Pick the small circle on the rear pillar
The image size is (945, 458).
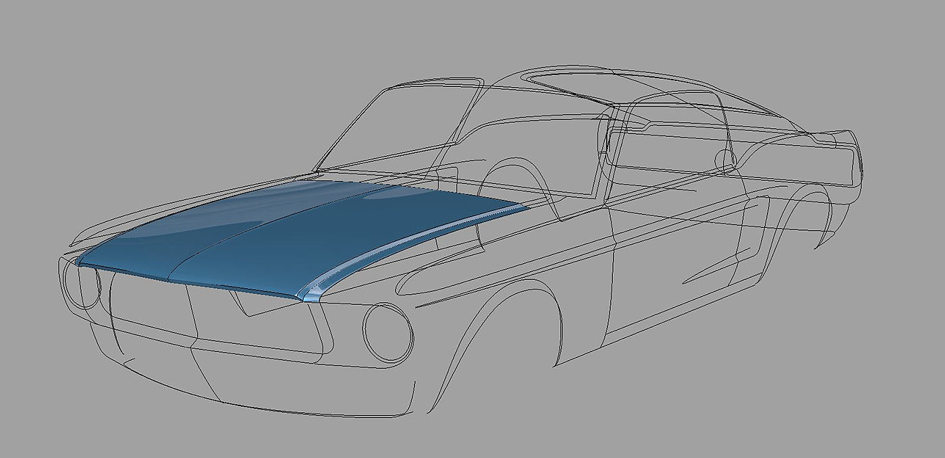pos(726,161)
